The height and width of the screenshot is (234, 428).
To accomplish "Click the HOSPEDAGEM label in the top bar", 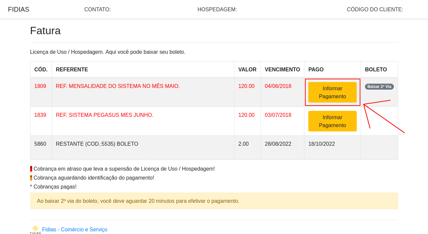I will (x=217, y=9).
